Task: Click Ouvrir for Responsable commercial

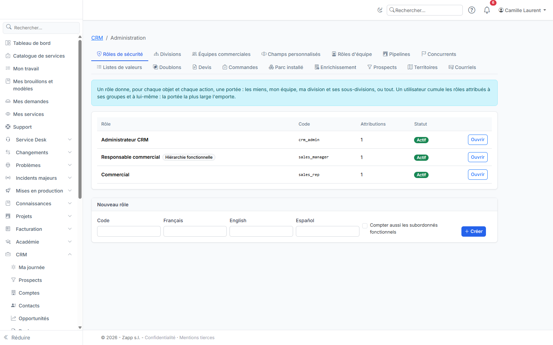Action: (x=478, y=157)
